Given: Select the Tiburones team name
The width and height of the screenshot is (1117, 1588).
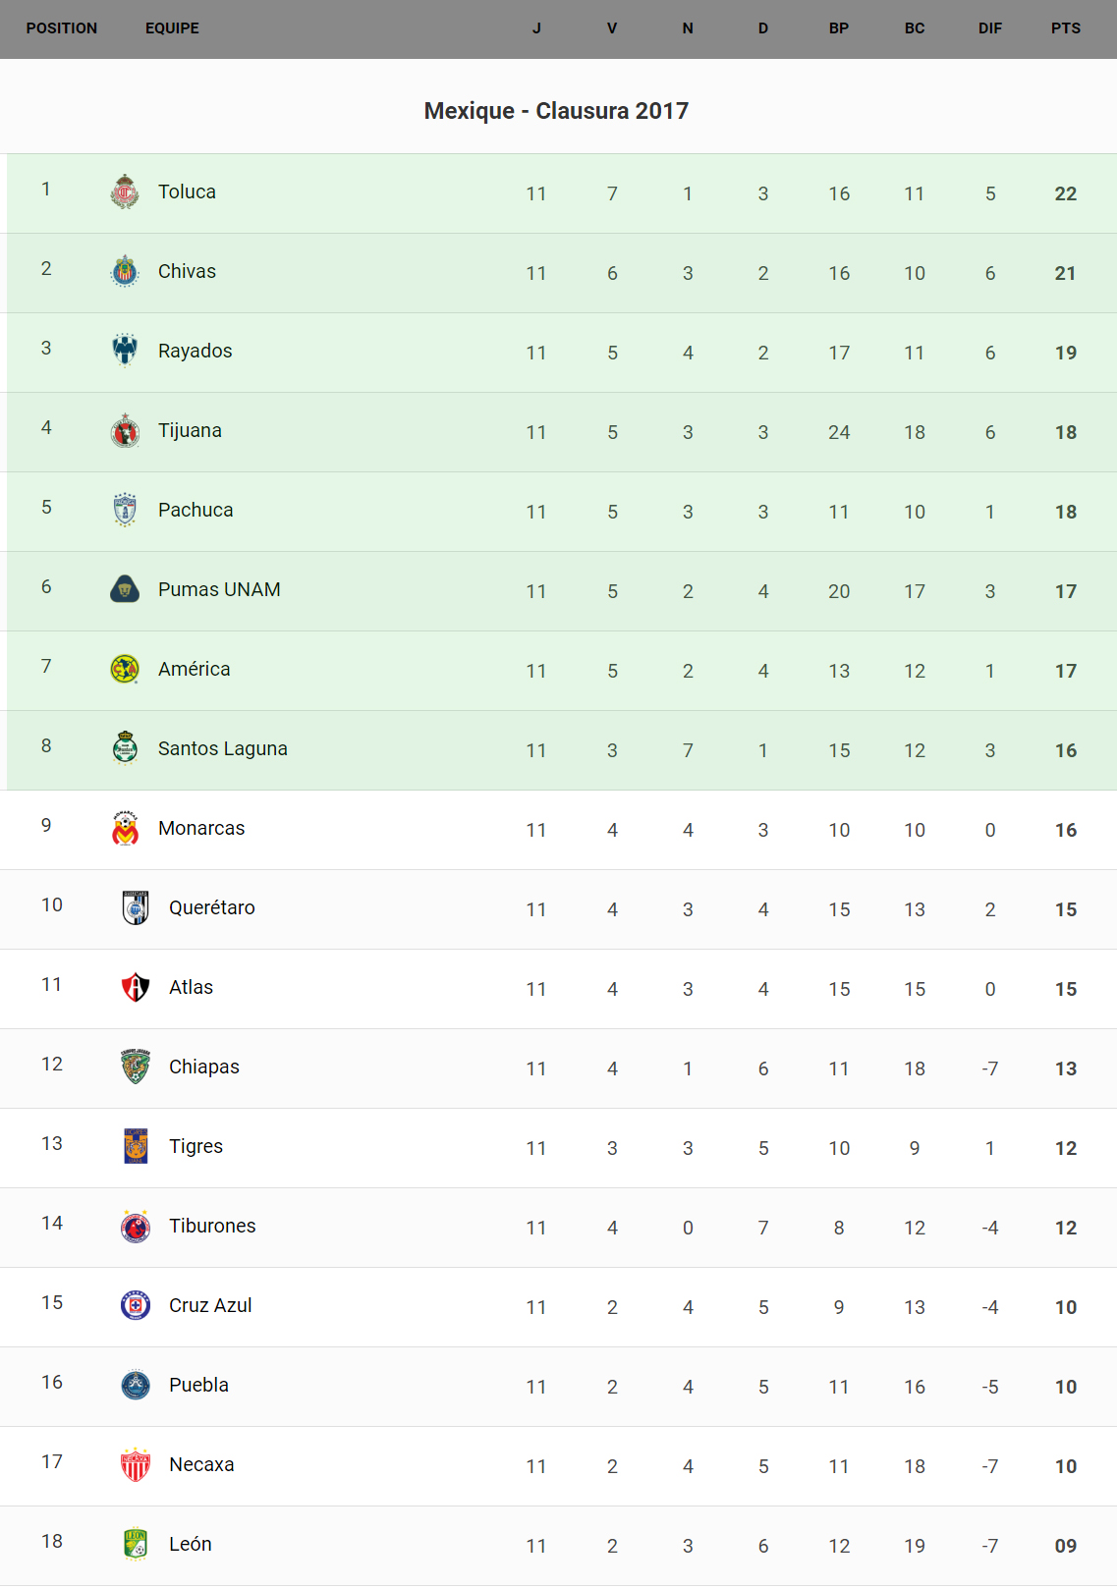Looking at the screenshot, I should click(x=212, y=1226).
